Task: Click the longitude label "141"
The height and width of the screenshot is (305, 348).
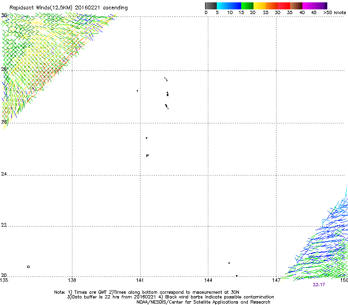Action: coord(140,280)
